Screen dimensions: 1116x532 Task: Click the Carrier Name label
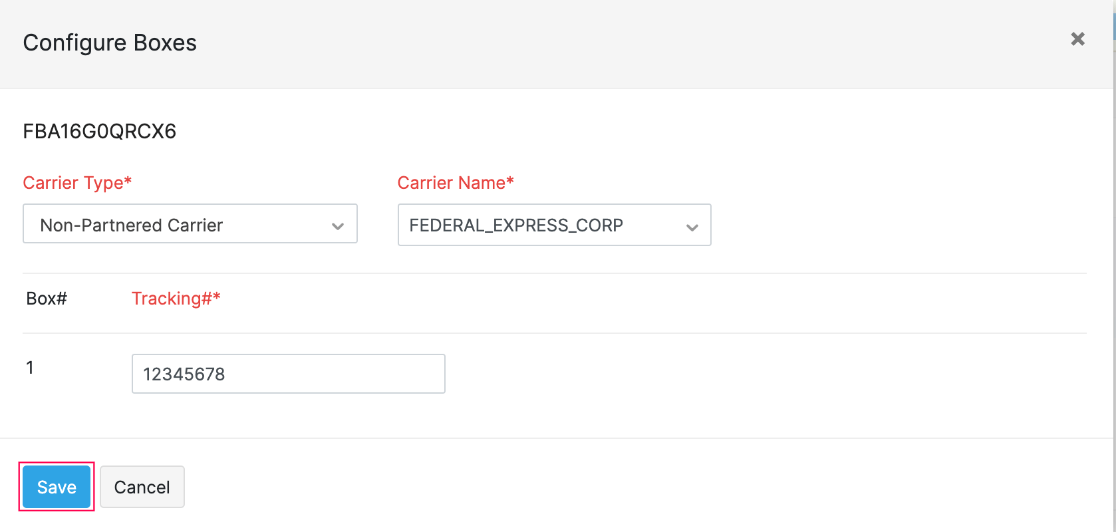456,183
